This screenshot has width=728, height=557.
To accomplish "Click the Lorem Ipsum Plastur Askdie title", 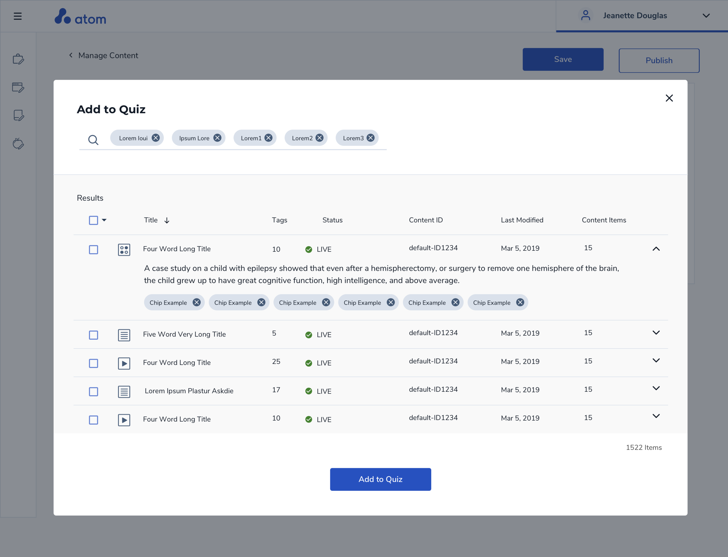I will click(189, 391).
